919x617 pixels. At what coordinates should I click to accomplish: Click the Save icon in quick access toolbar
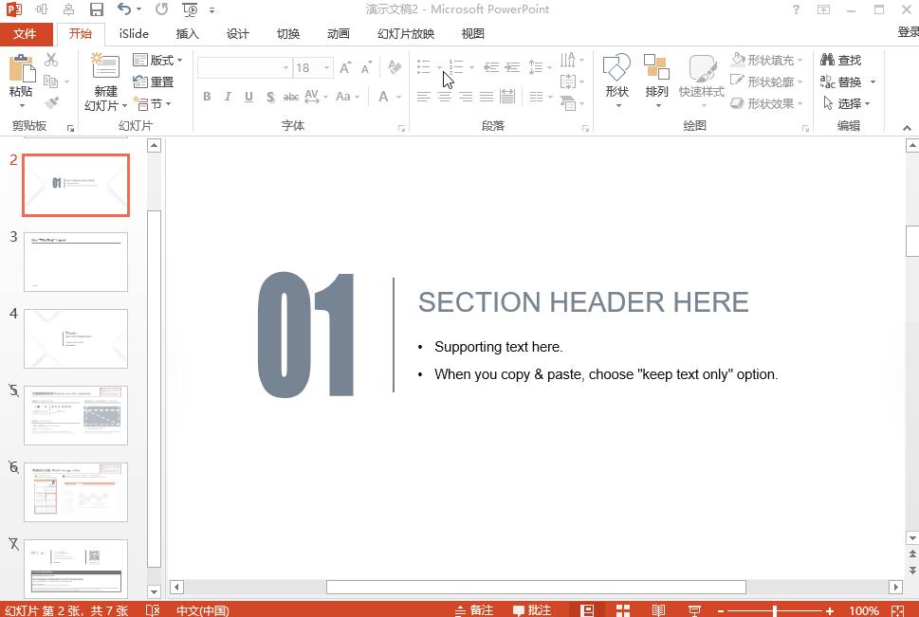click(x=97, y=9)
